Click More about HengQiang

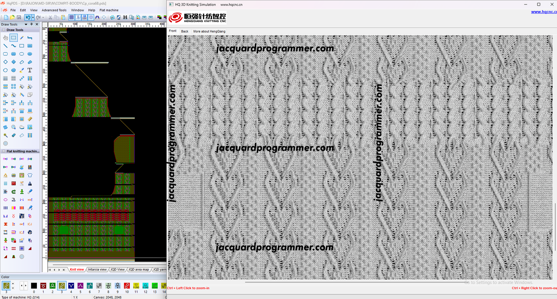pyautogui.click(x=209, y=31)
